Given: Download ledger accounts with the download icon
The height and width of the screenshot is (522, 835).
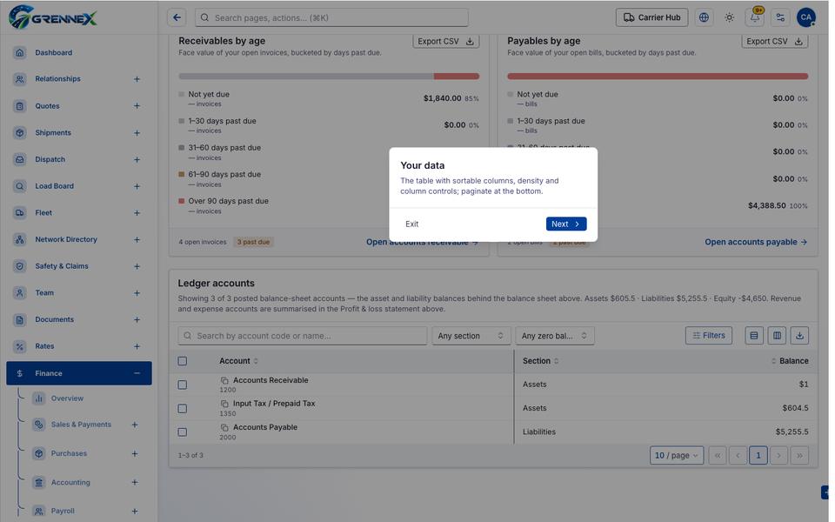Looking at the screenshot, I should coord(799,336).
